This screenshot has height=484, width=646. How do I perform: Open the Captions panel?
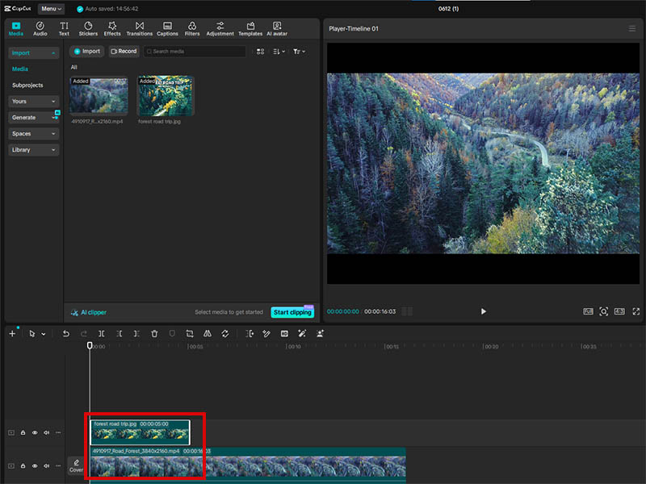(167, 29)
